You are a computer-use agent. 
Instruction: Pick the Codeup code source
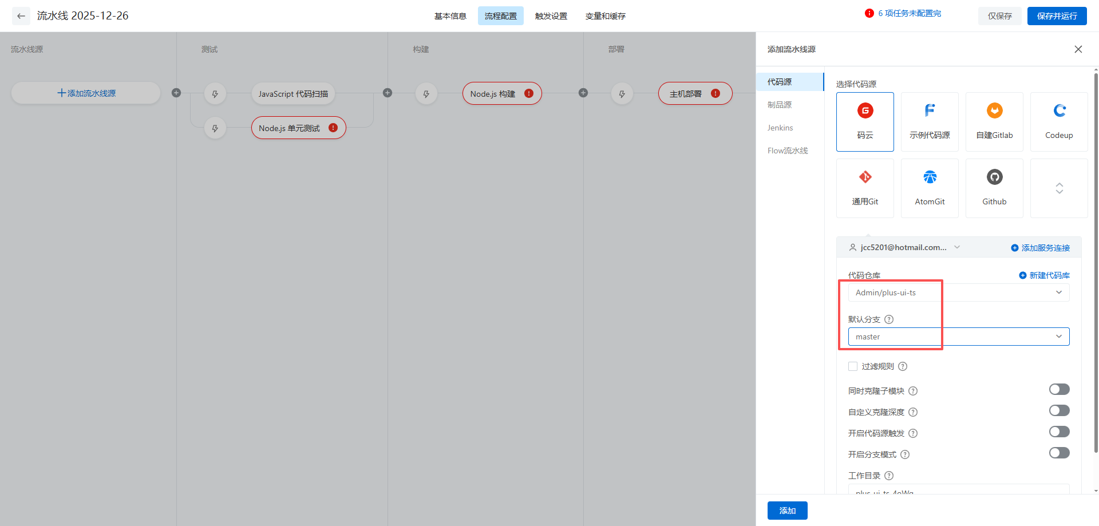pos(1059,122)
